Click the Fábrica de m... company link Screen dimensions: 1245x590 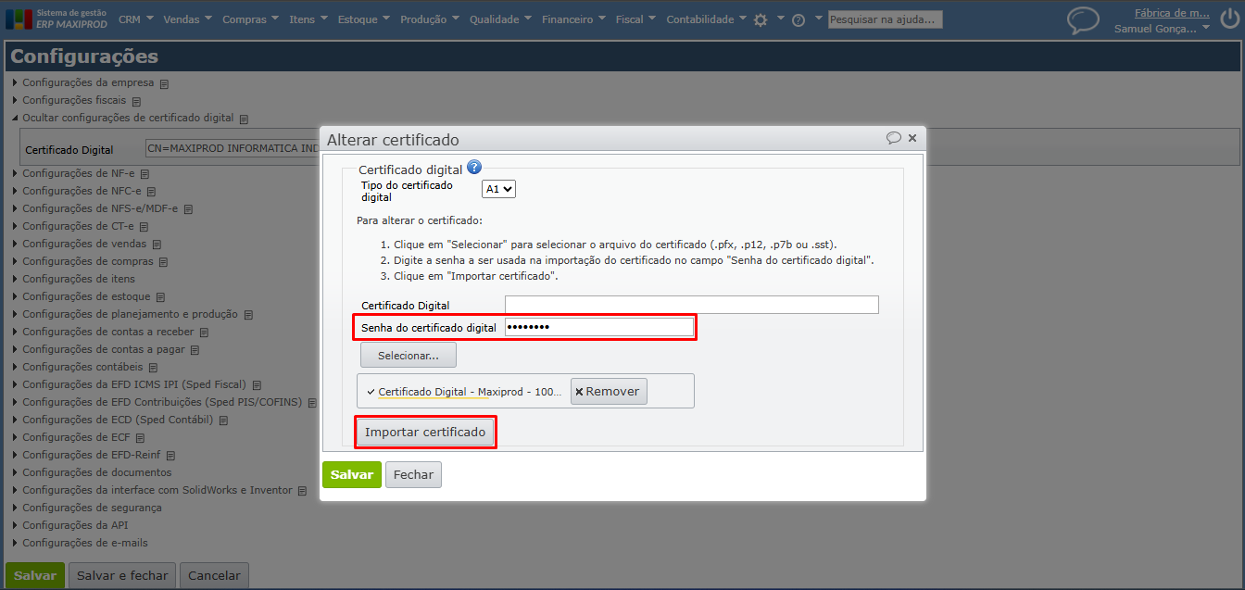tap(1172, 13)
